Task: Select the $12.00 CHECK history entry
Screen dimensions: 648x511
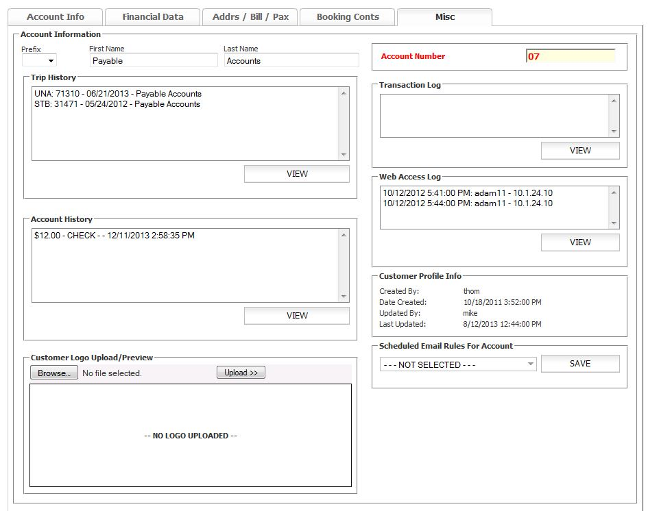Action: [x=114, y=236]
